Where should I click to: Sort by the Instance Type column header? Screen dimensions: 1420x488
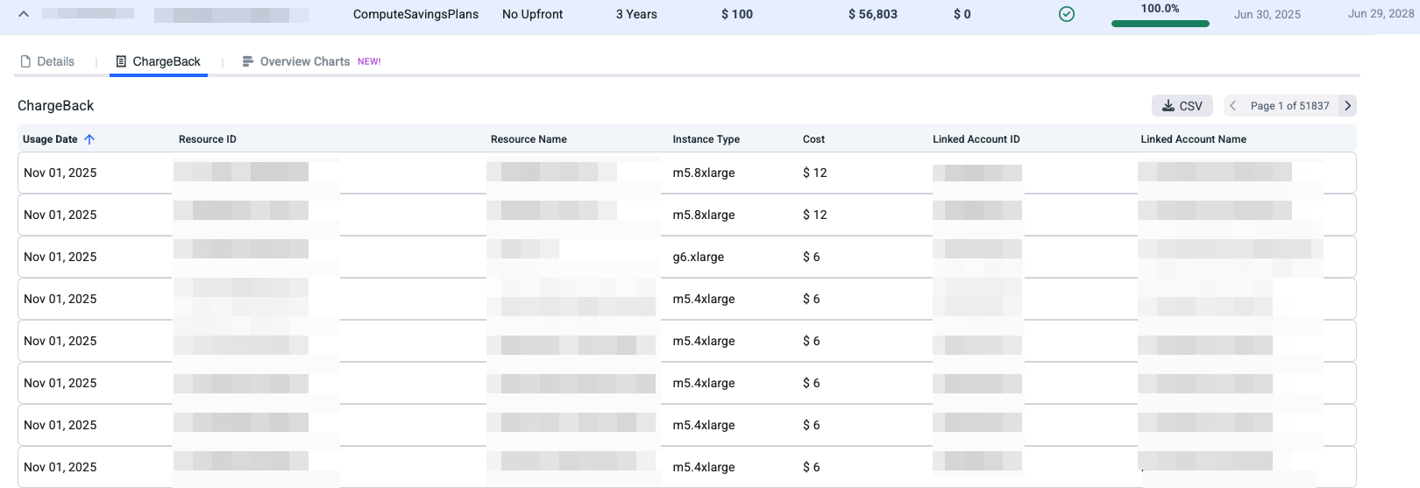tap(706, 139)
